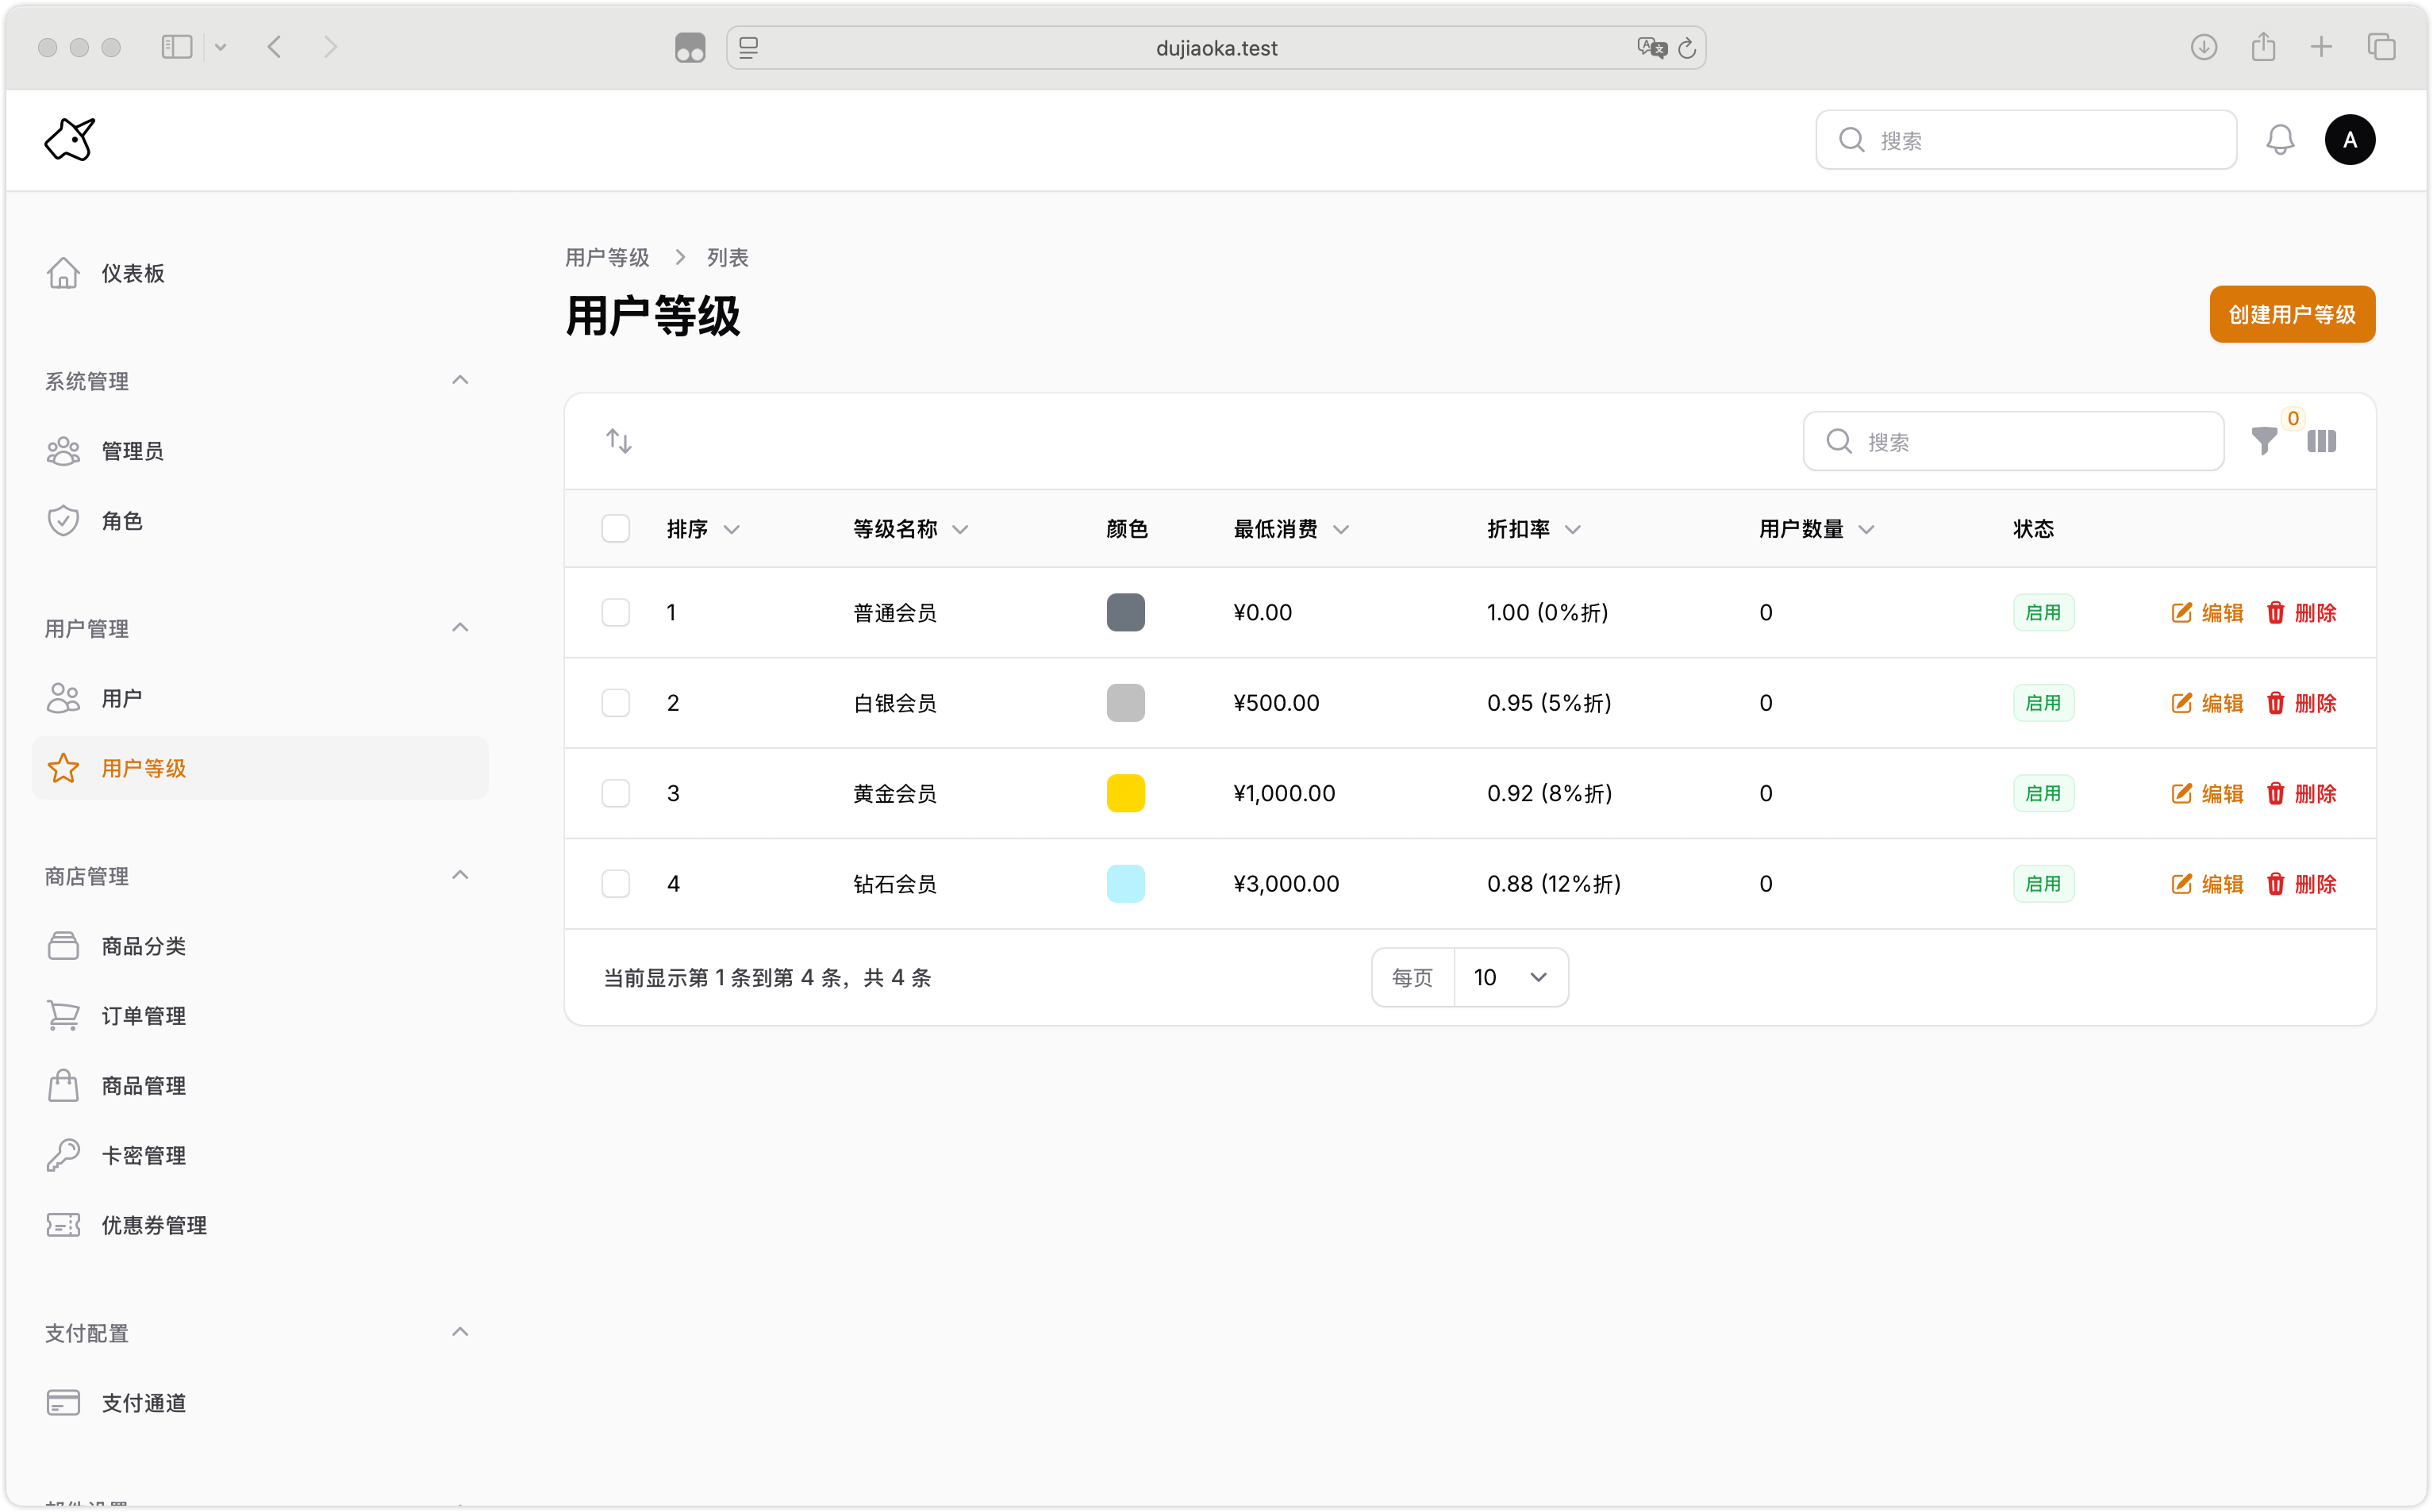Go to 仪表板 in sidebar

pos(132,274)
